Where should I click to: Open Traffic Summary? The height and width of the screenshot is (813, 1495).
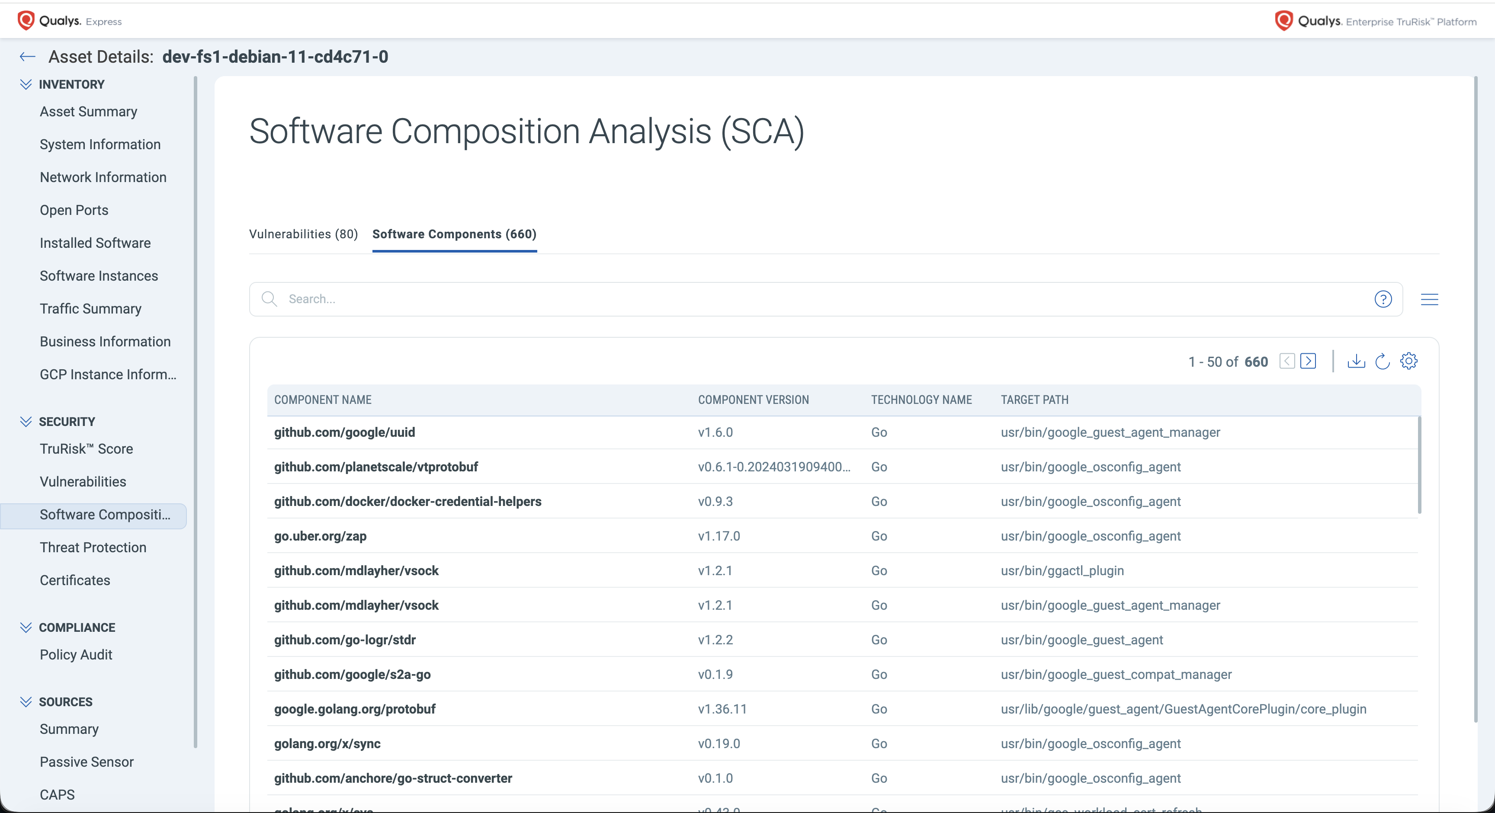point(90,309)
